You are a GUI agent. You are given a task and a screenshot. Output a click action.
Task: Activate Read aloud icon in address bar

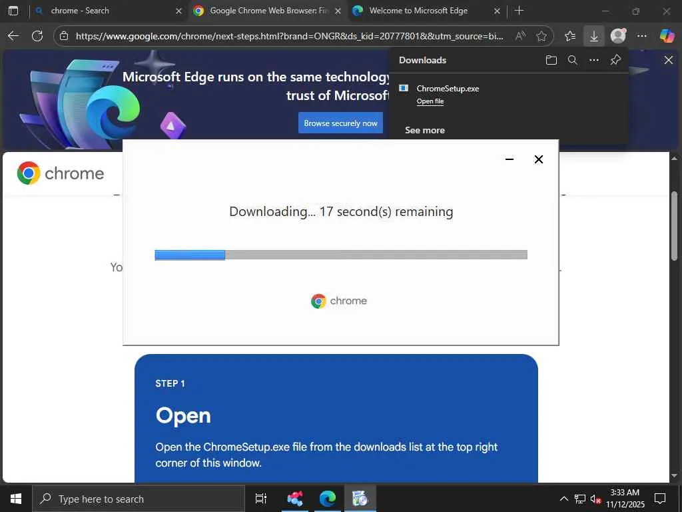tap(519, 36)
